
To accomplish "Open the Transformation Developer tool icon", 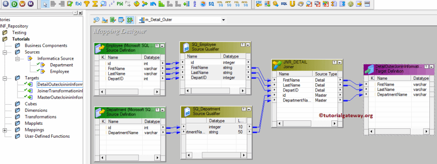I will click(113, 20).
